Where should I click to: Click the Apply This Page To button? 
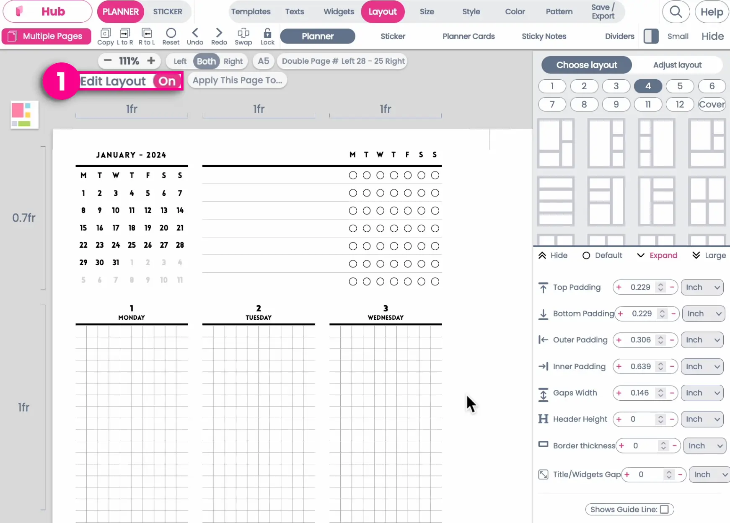[x=237, y=80]
